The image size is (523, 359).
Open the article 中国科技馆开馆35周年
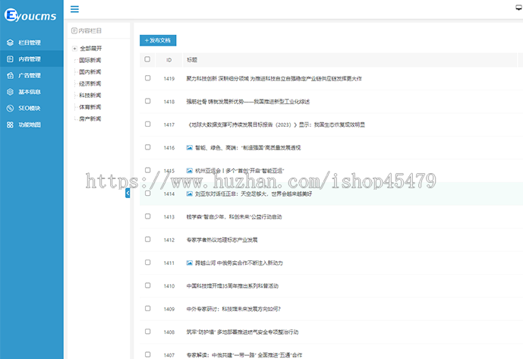click(x=232, y=285)
